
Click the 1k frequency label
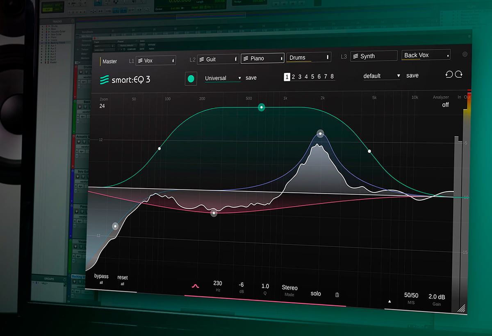[x=285, y=98]
